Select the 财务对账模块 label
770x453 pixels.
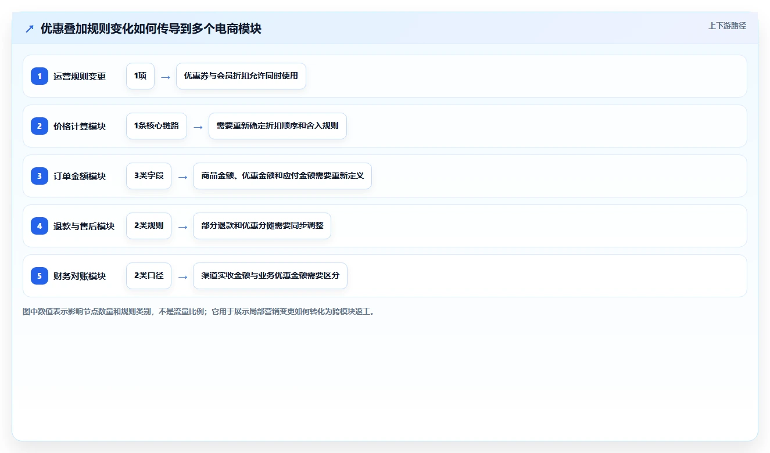coord(80,276)
